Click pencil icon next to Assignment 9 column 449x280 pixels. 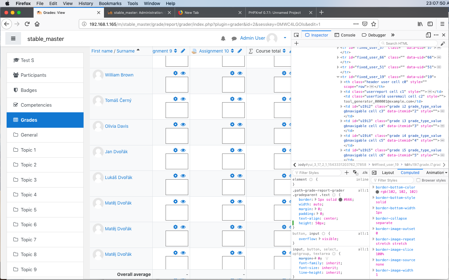pyautogui.click(x=183, y=51)
